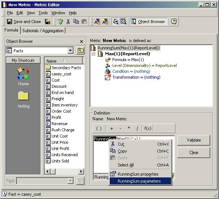Click the Save and New icon

48,22
